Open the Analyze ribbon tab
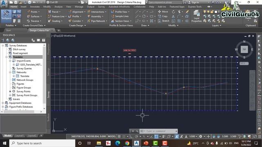 [x=58, y=7]
